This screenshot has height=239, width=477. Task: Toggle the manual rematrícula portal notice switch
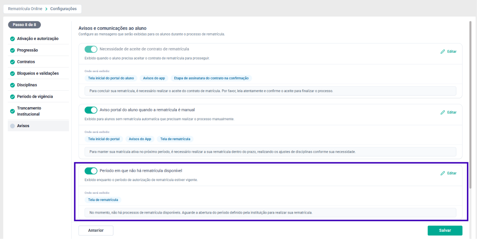coord(91,110)
